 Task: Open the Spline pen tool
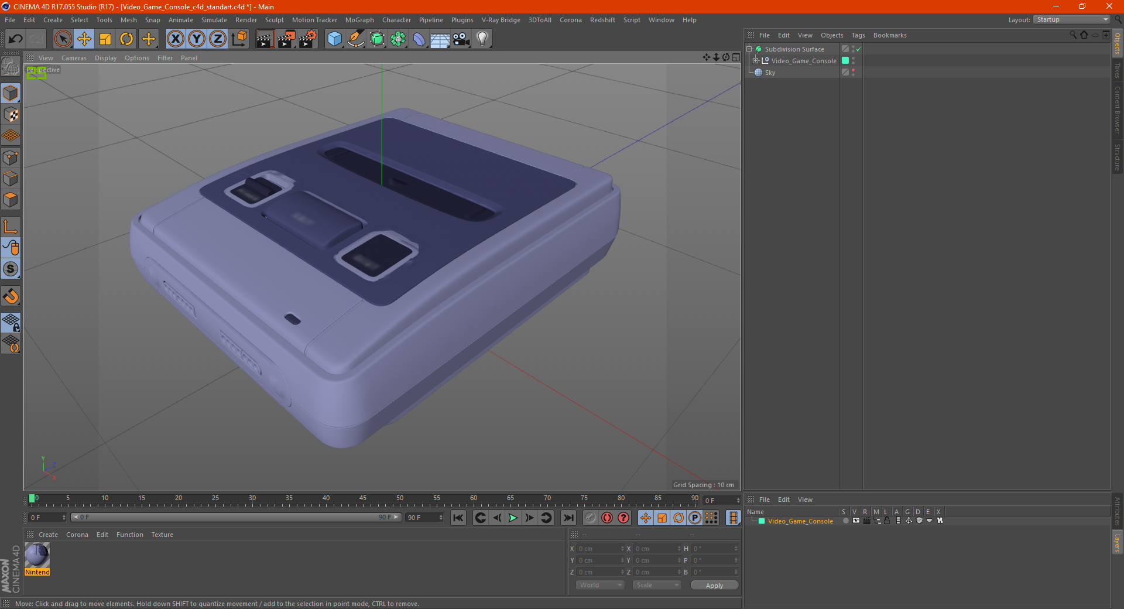355,39
